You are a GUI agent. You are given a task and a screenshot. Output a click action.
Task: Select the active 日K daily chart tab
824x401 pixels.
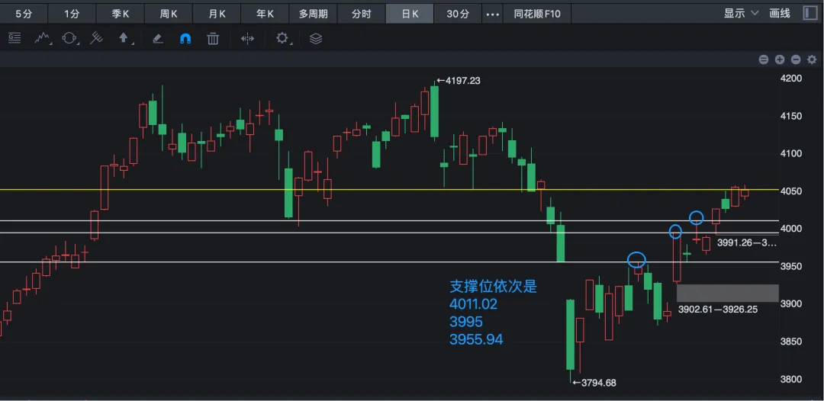(410, 14)
